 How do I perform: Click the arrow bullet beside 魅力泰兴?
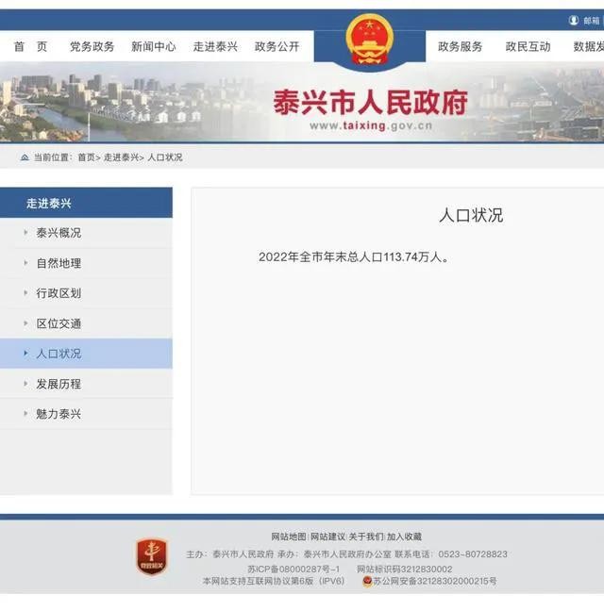[25, 414]
